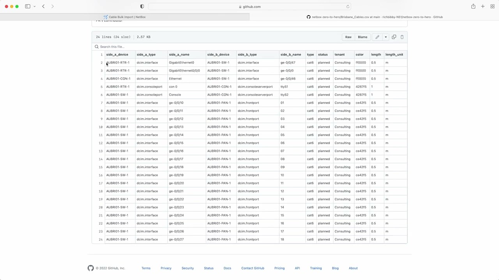Click the github.com address bar
Screen dimensions: 499x280
tap(249, 7)
